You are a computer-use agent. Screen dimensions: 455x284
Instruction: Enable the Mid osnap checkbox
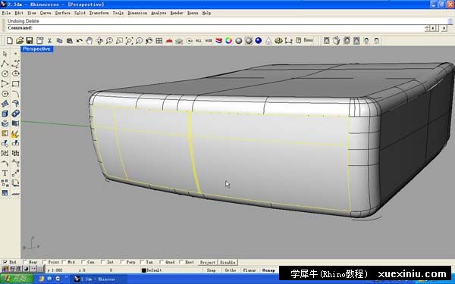pos(64,262)
